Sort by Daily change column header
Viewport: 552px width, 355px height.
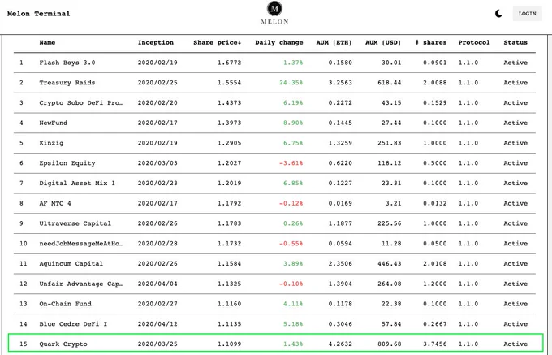(278, 42)
